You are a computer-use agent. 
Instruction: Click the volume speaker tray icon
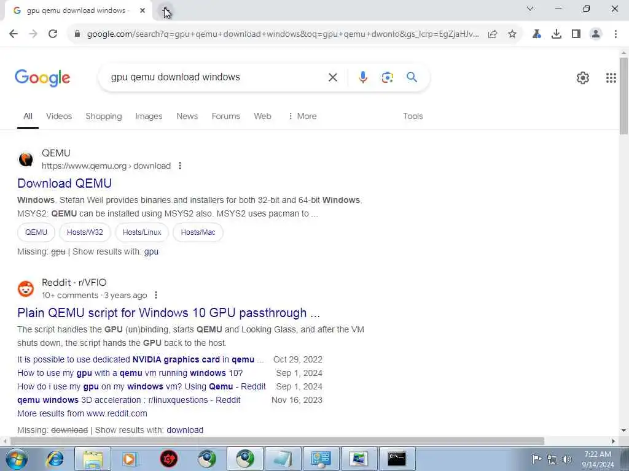tap(567, 459)
